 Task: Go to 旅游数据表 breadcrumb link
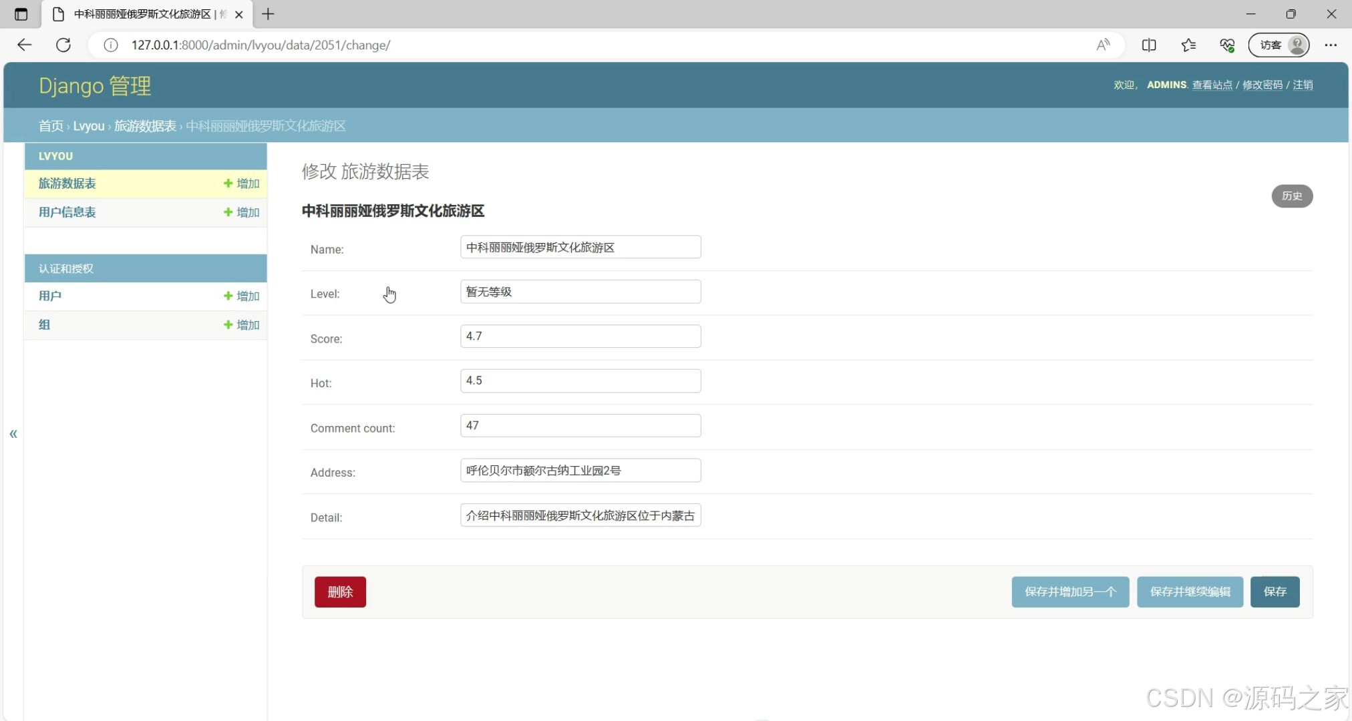145,126
